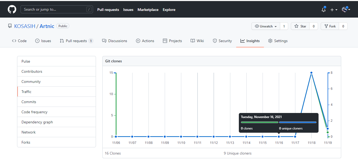Click the 11/18 peak data point
Viewport: 358px width, 166px height.
pyautogui.click(x=311, y=73)
